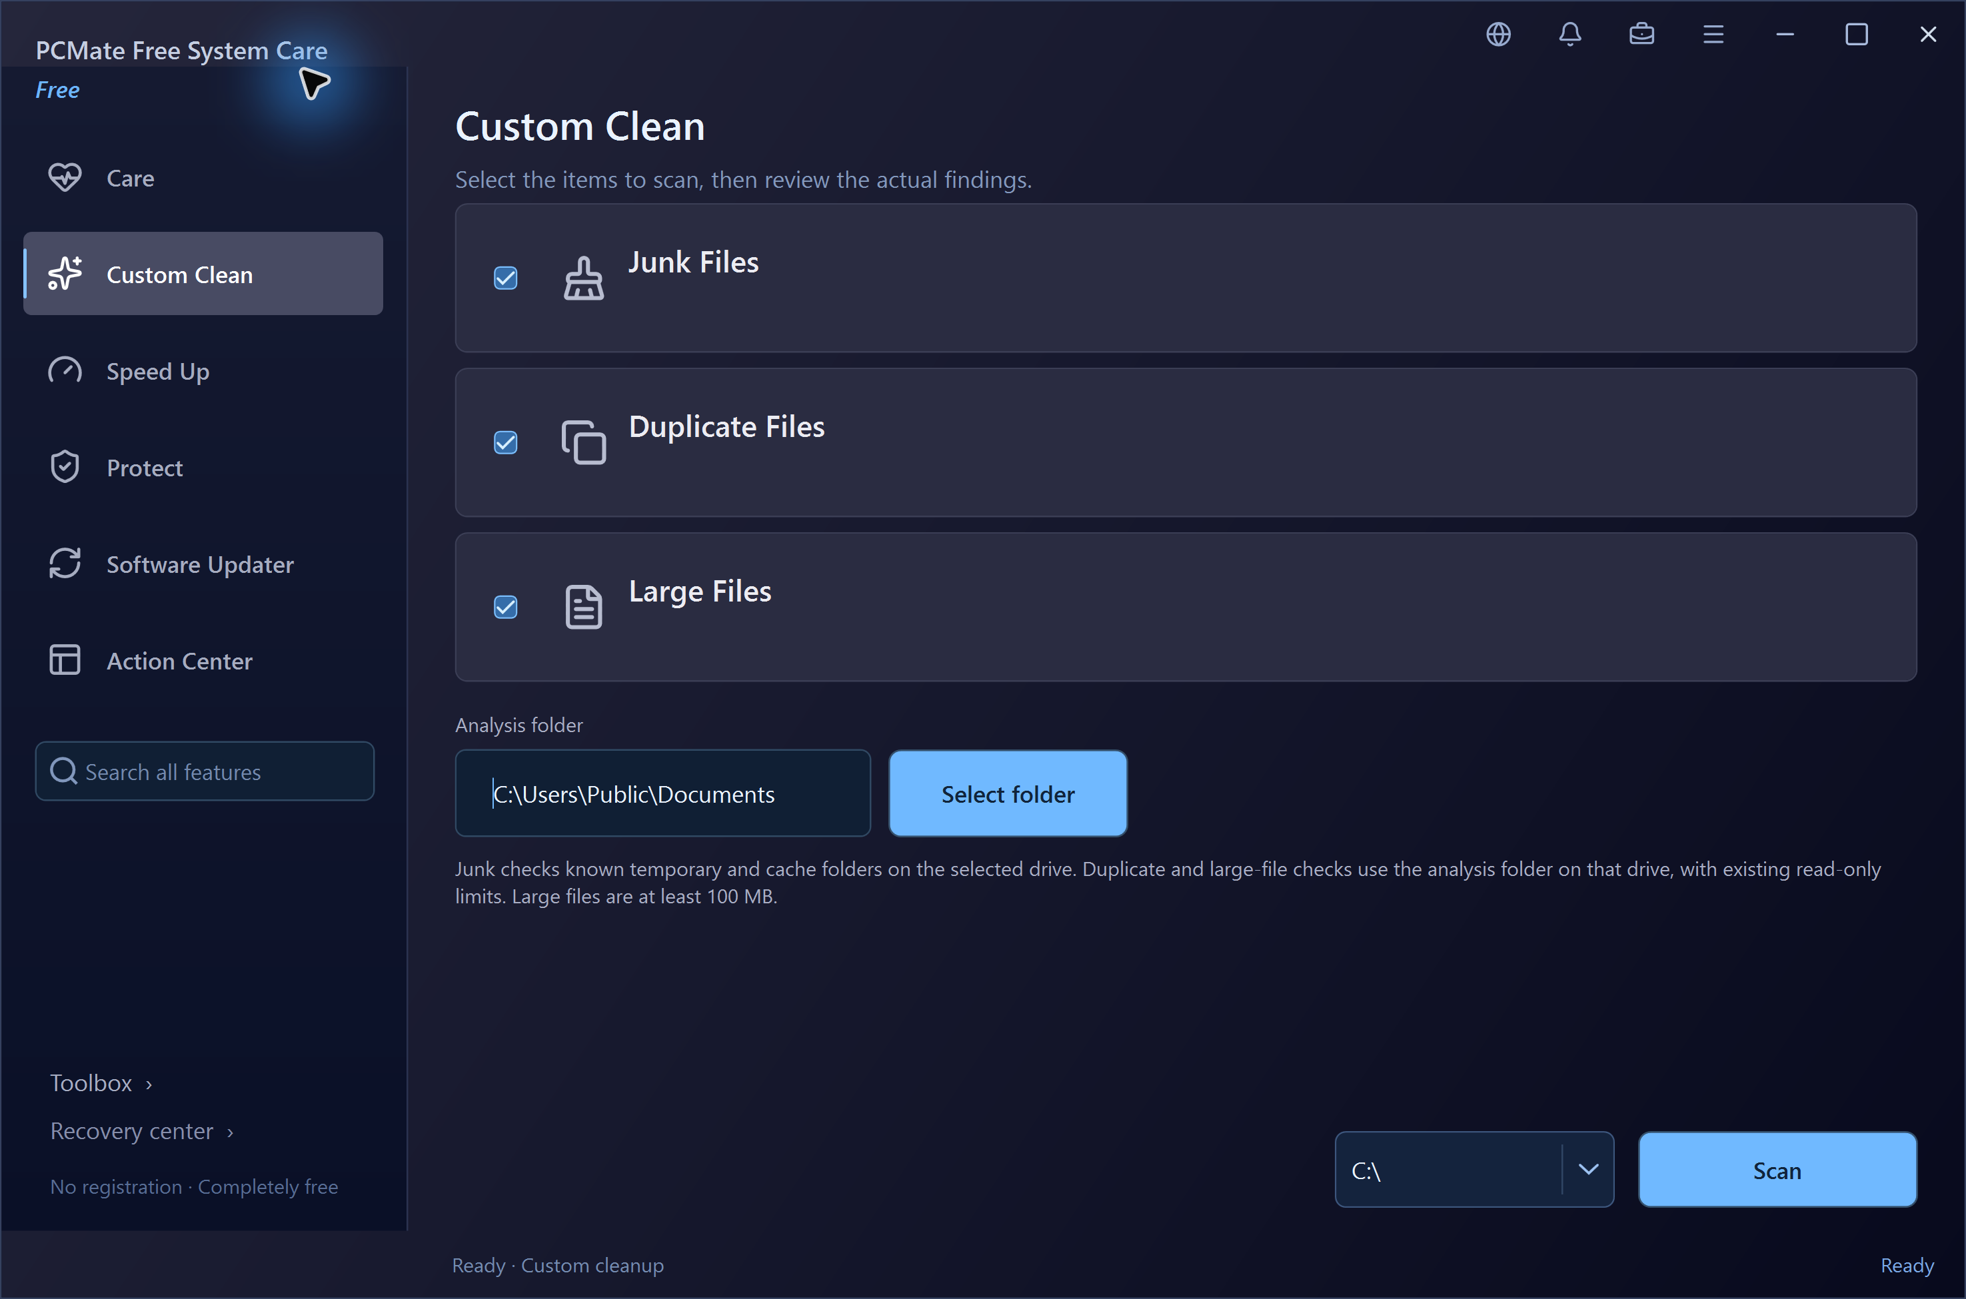1966x1299 pixels.
Task: Click the right-side 'Ready' status
Action: pyautogui.click(x=1906, y=1265)
